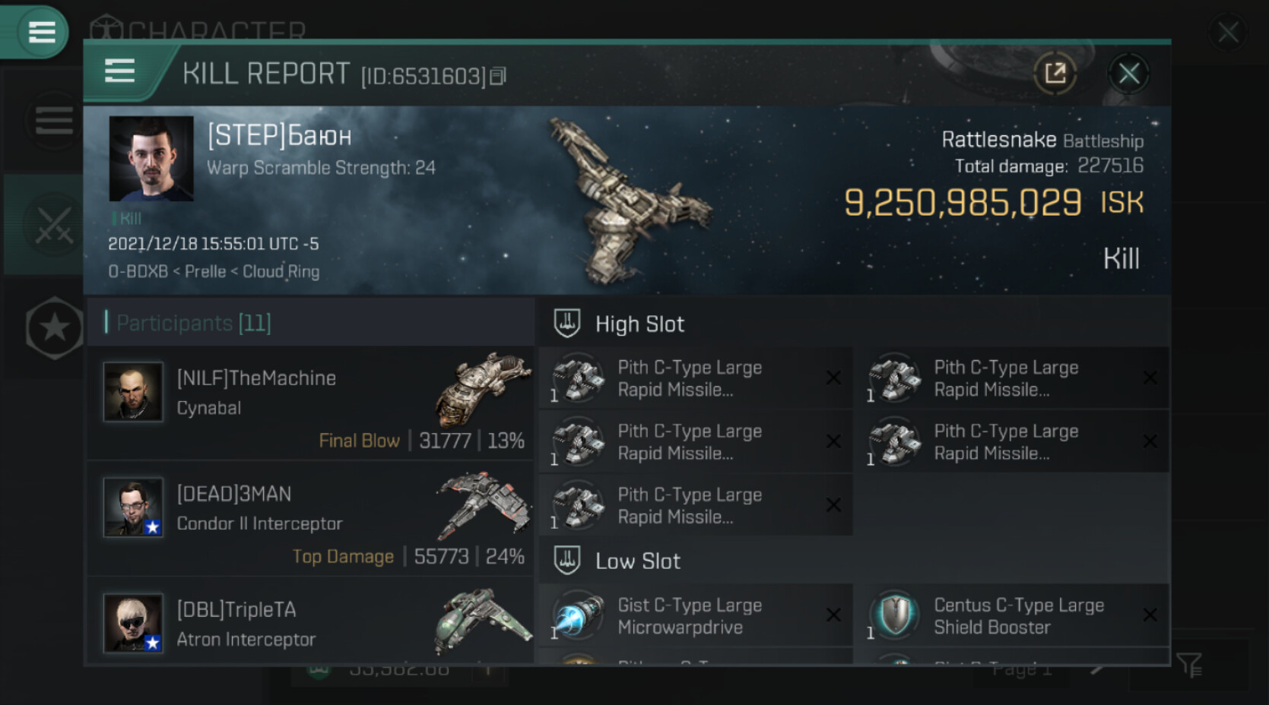Collapse the Low Slot section
Image resolution: width=1269 pixels, height=705 pixels.
637,561
